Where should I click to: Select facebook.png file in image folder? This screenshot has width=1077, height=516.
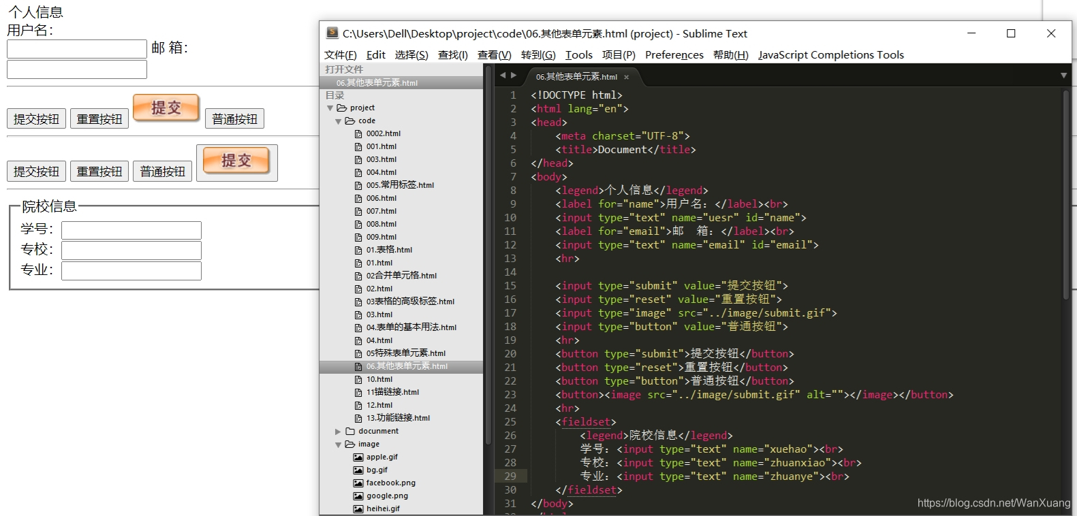pos(390,483)
